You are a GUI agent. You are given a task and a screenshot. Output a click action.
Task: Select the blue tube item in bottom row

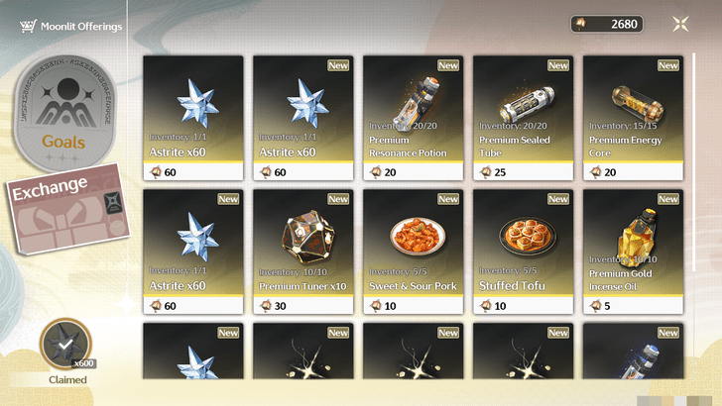[633, 351]
